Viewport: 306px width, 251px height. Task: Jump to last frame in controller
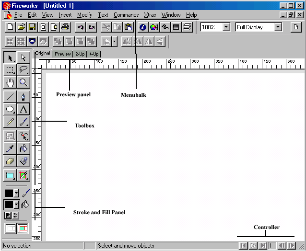263,246
